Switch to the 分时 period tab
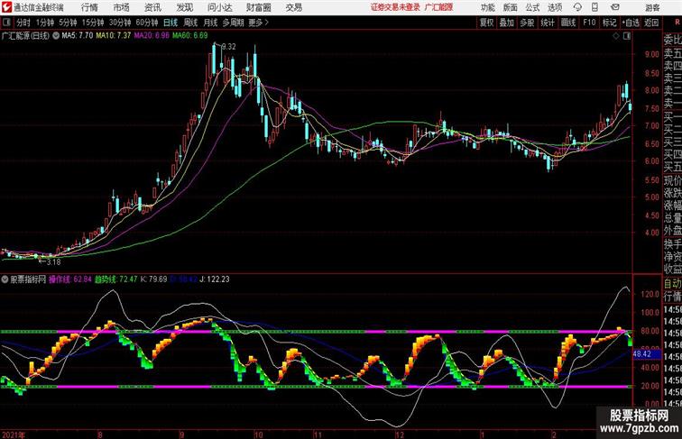The width and height of the screenshot is (682, 439). click(x=23, y=23)
